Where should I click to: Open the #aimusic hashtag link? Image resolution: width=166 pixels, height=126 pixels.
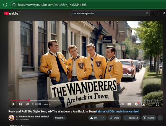(x=102, y=111)
